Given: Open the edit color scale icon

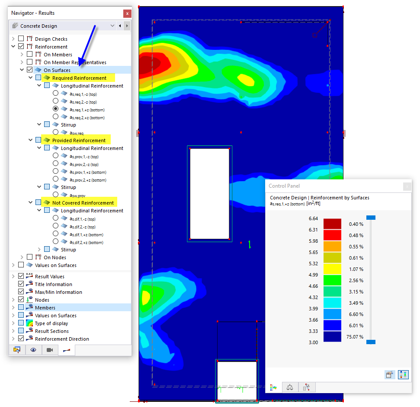Looking at the screenshot, I should click(x=403, y=374).
